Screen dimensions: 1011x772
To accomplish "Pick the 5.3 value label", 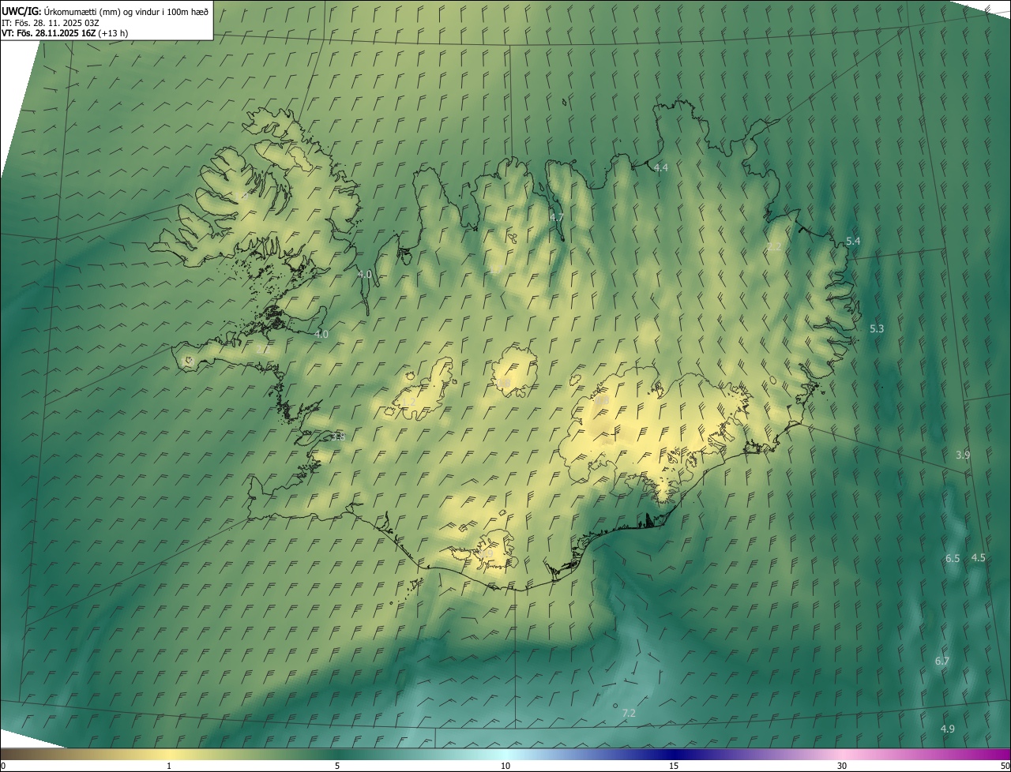I will (877, 328).
